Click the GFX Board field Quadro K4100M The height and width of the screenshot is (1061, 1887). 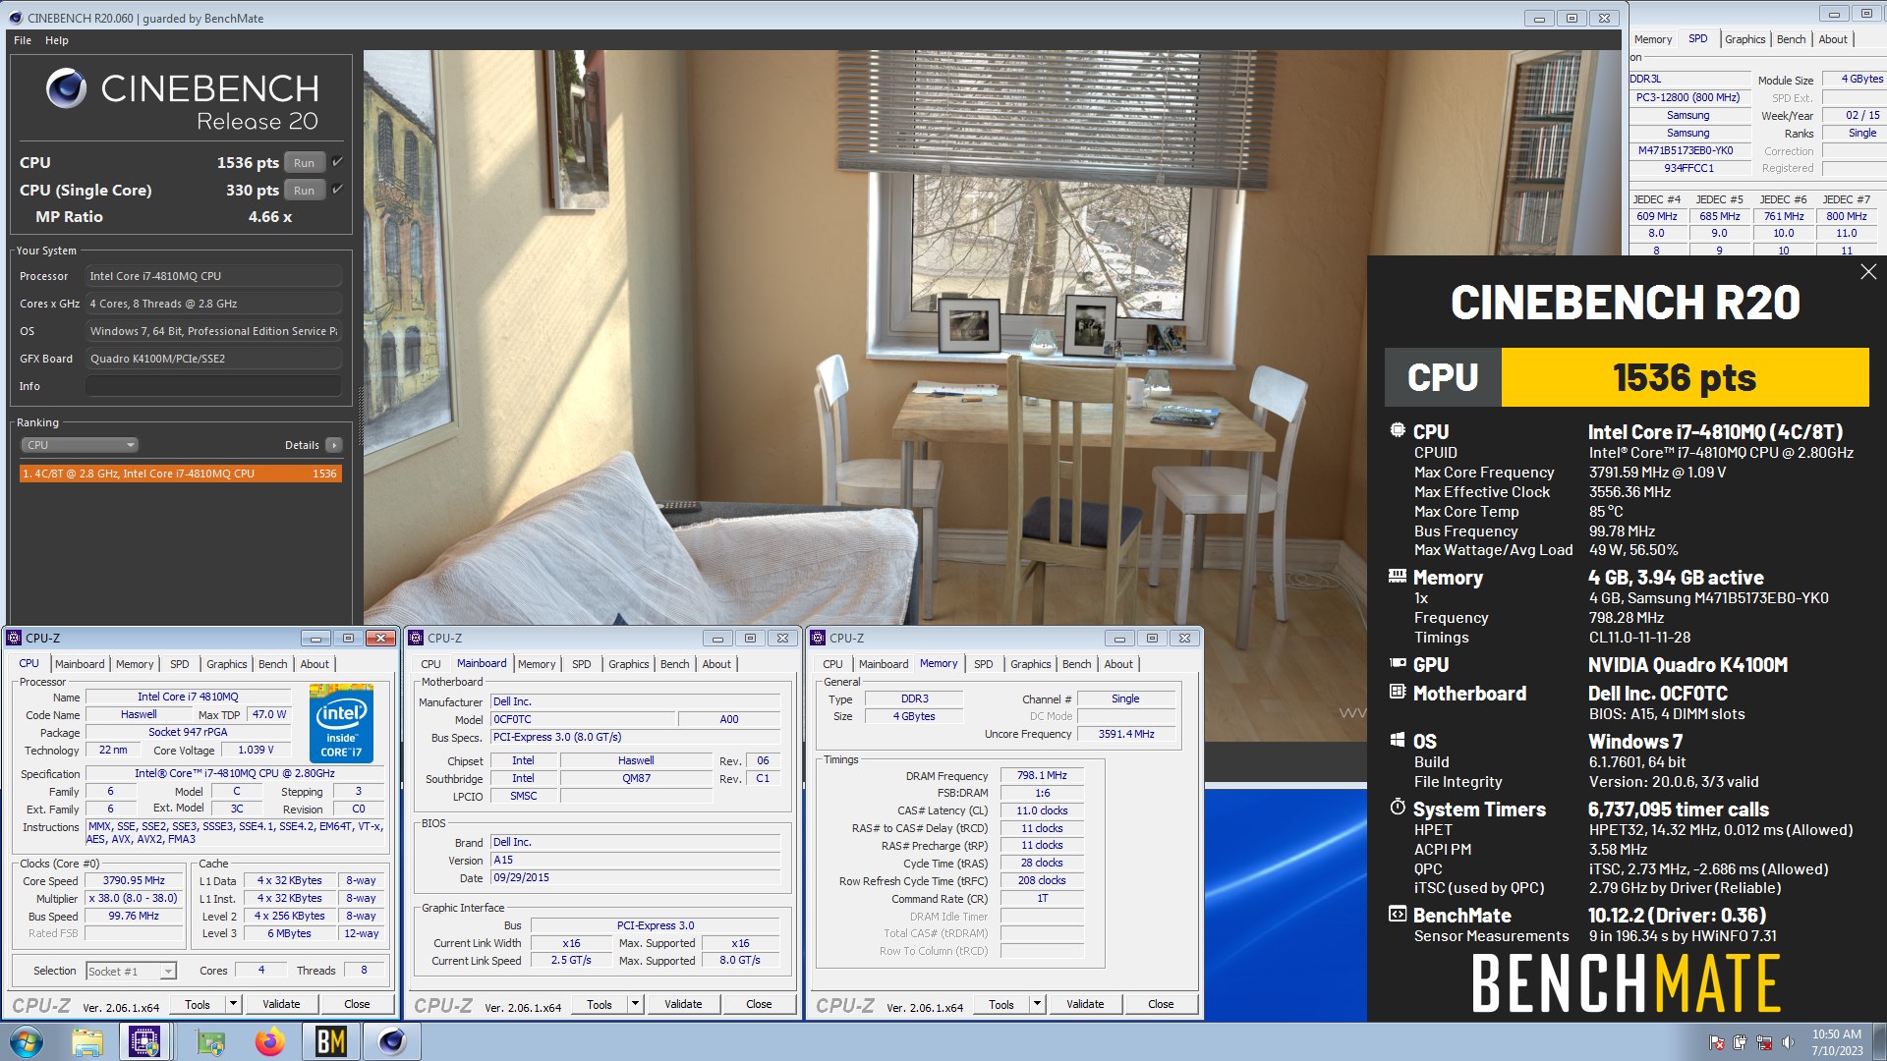coord(213,359)
